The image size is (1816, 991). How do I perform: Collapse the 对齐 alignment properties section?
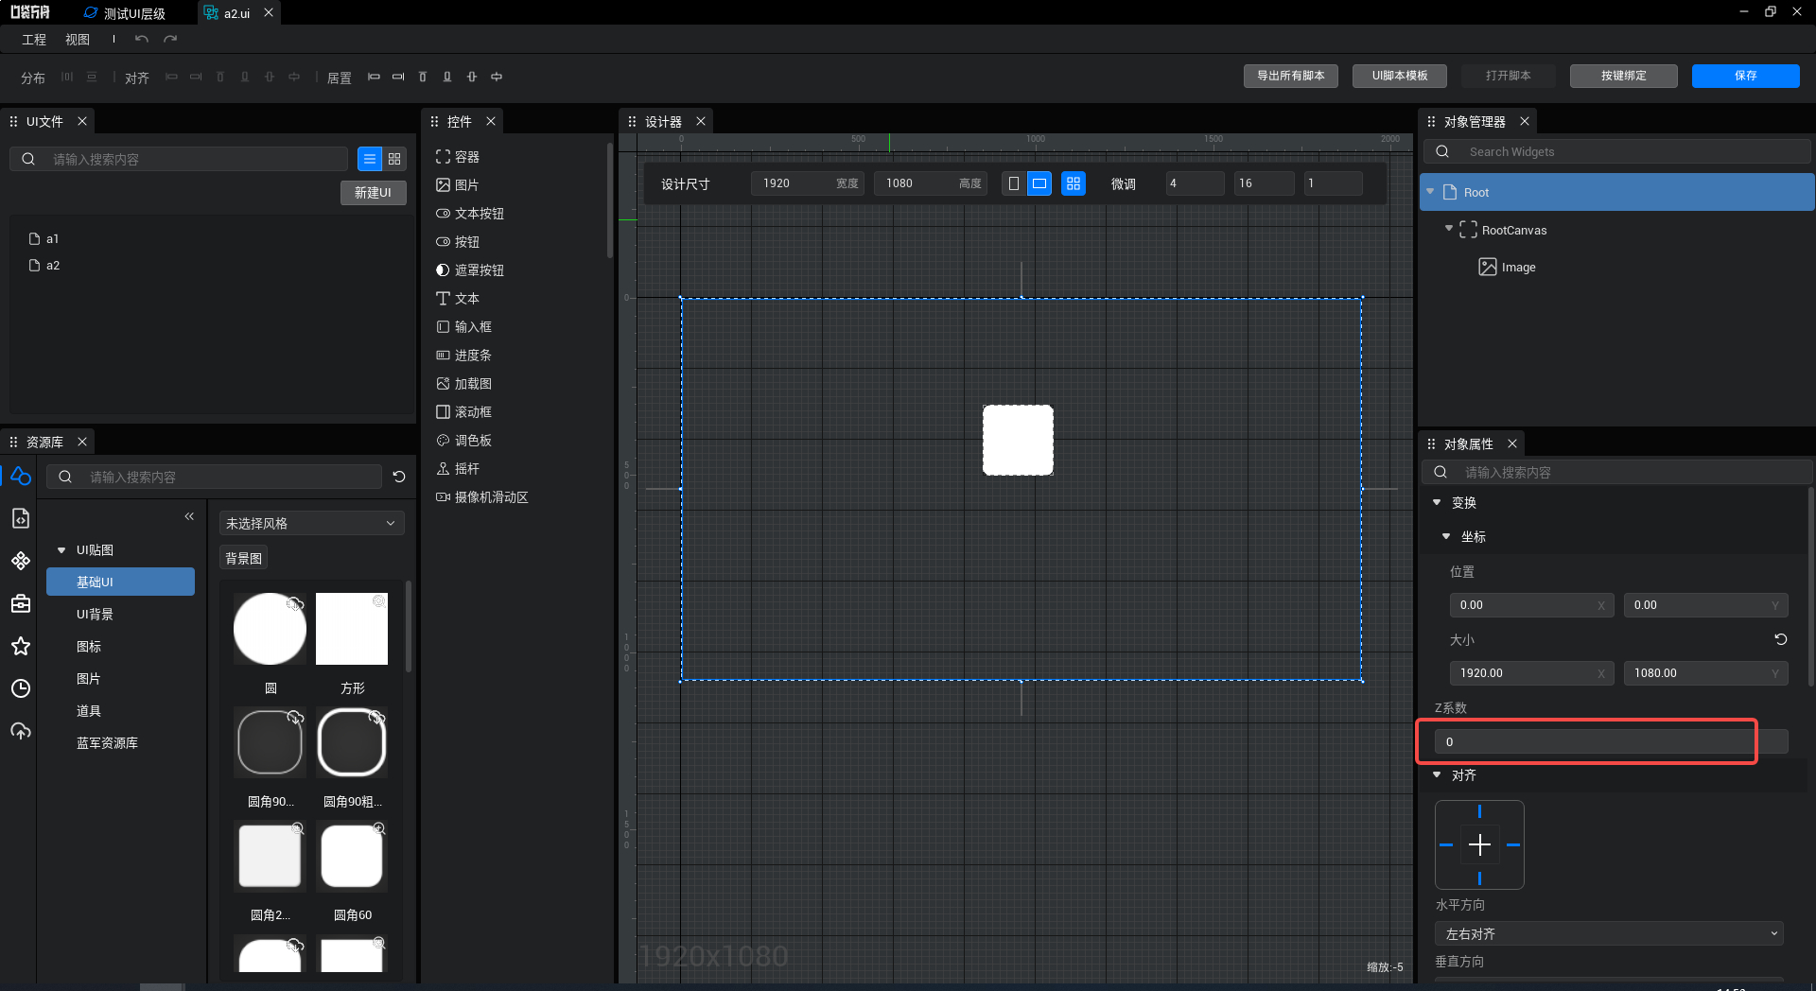point(1437,774)
